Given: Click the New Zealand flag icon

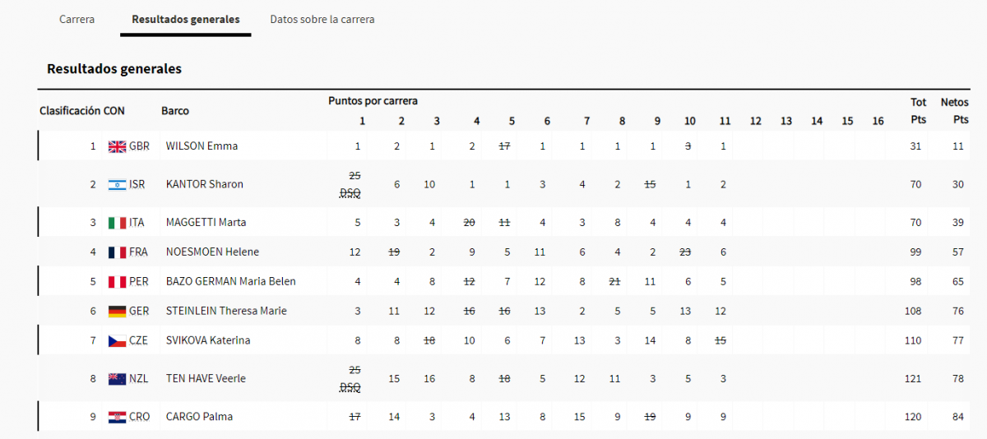Looking at the screenshot, I should tap(117, 378).
